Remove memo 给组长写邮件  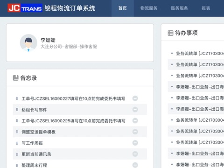135,110
